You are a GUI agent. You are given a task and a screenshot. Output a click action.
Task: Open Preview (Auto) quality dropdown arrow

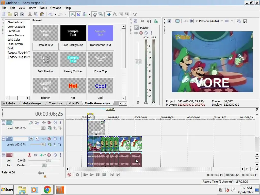click(222, 21)
